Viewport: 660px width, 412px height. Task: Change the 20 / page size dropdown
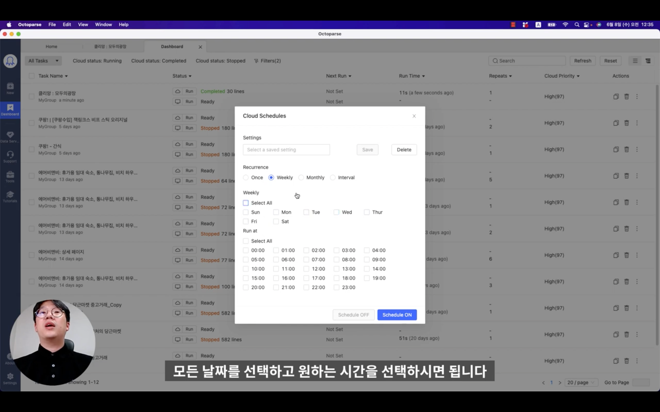coord(581,382)
